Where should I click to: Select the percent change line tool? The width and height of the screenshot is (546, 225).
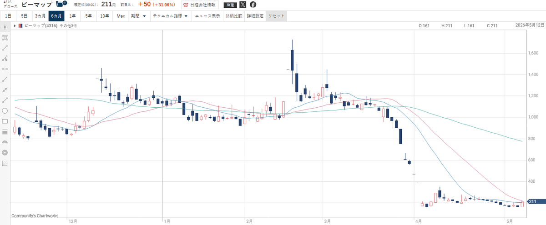5,58
